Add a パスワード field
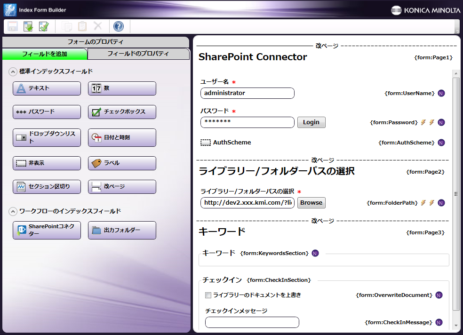This screenshot has width=463, height=335. click(47, 112)
